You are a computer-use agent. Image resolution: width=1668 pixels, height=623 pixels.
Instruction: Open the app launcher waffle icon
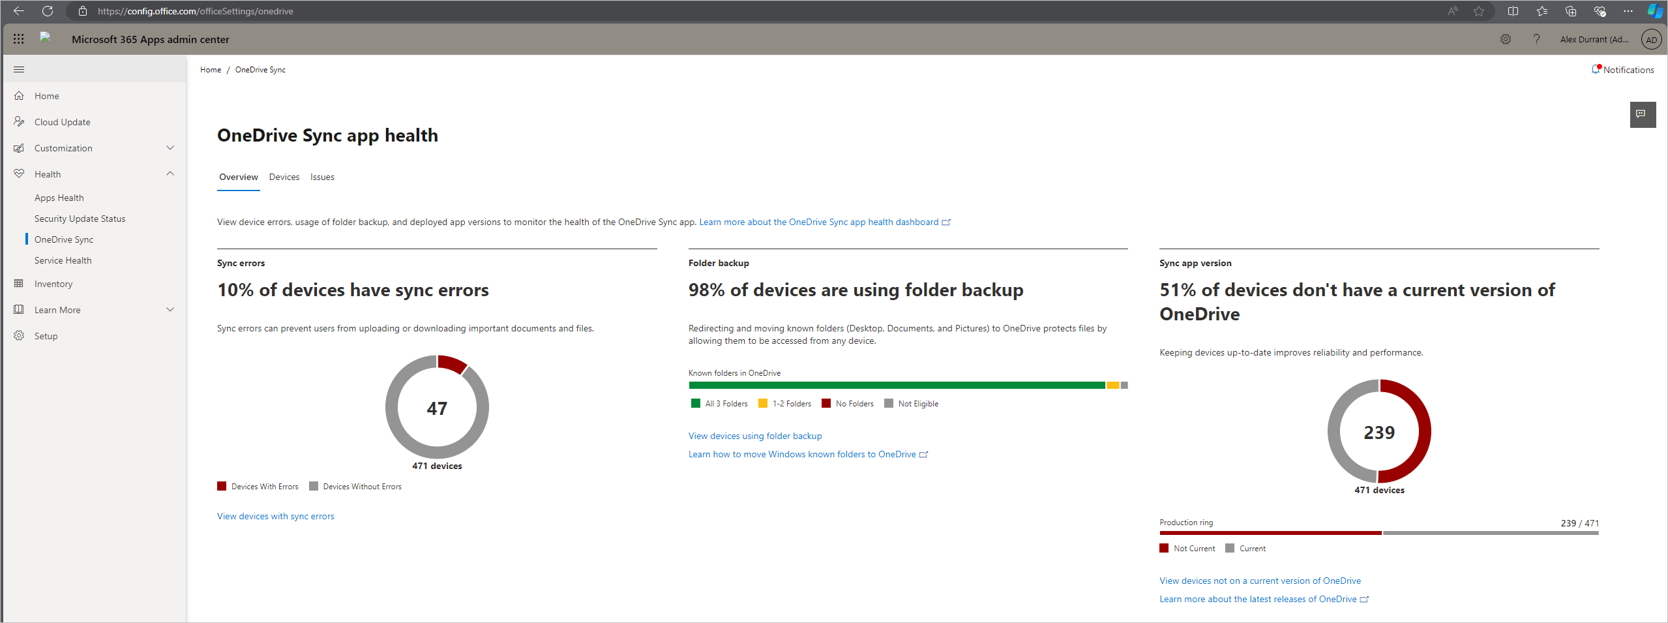pos(18,39)
